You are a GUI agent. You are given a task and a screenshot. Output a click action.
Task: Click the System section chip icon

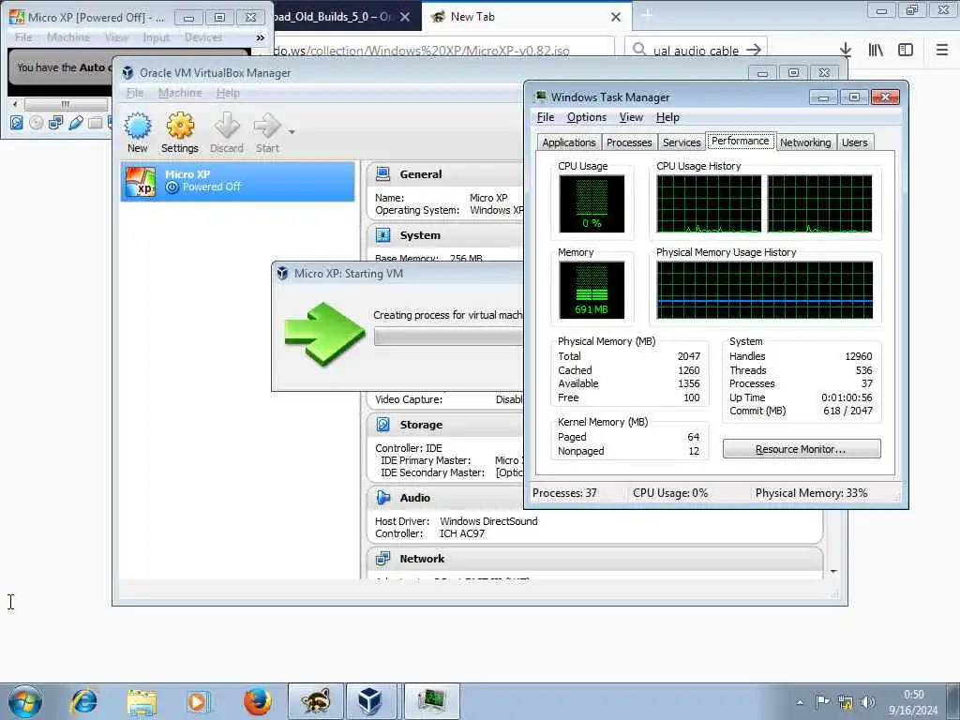383,235
